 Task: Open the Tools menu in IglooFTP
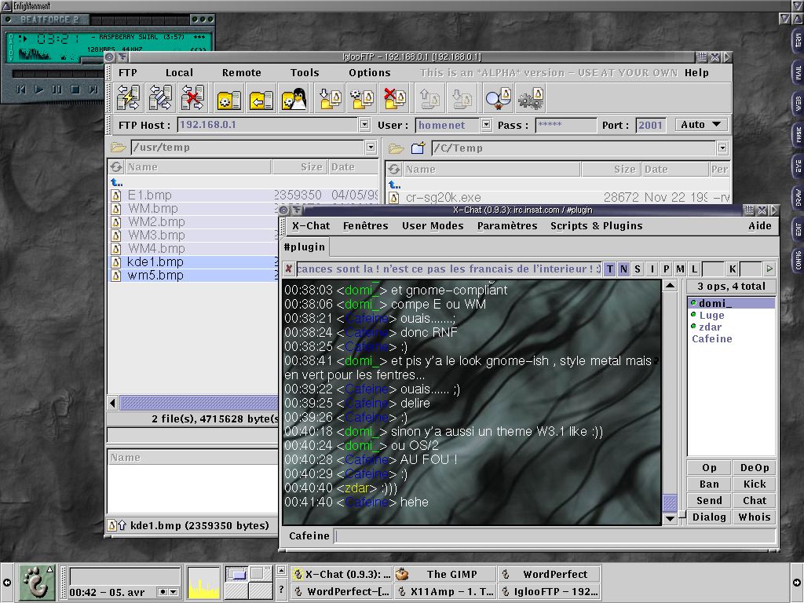[x=305, y=73]
